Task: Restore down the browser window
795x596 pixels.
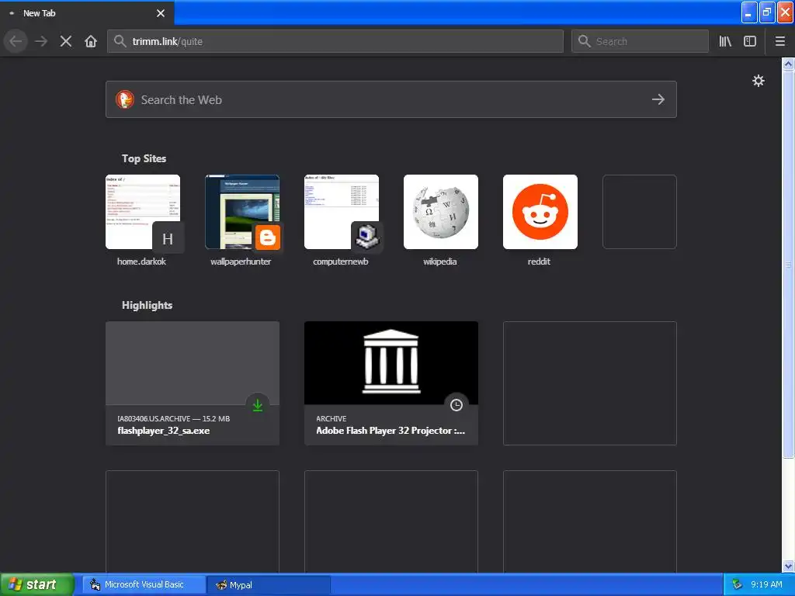Action: (x=766, y=13)
